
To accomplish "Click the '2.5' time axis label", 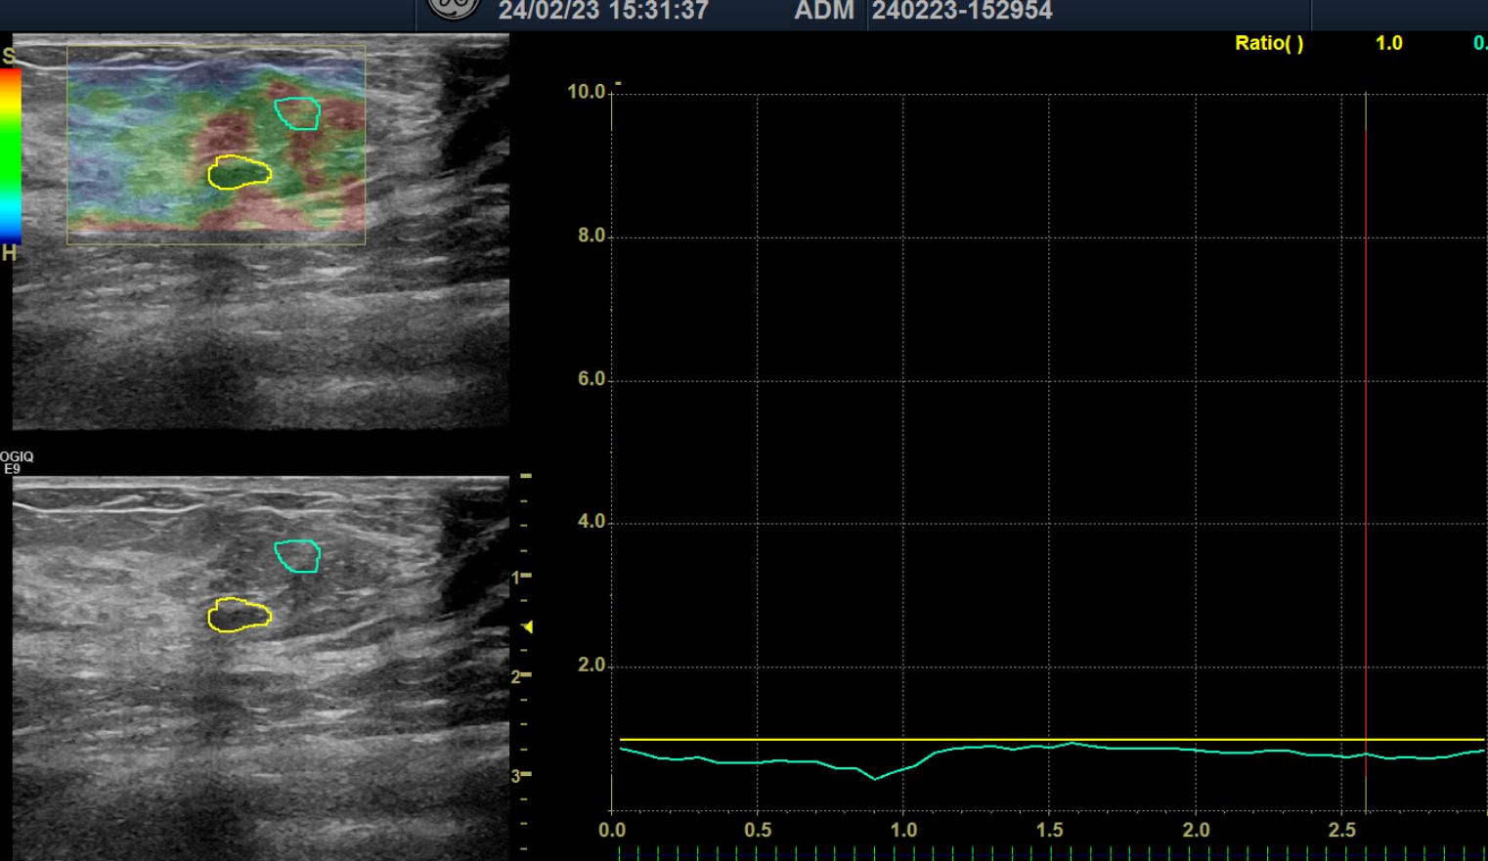I will pyautogui.click(x=1342, y=830).
